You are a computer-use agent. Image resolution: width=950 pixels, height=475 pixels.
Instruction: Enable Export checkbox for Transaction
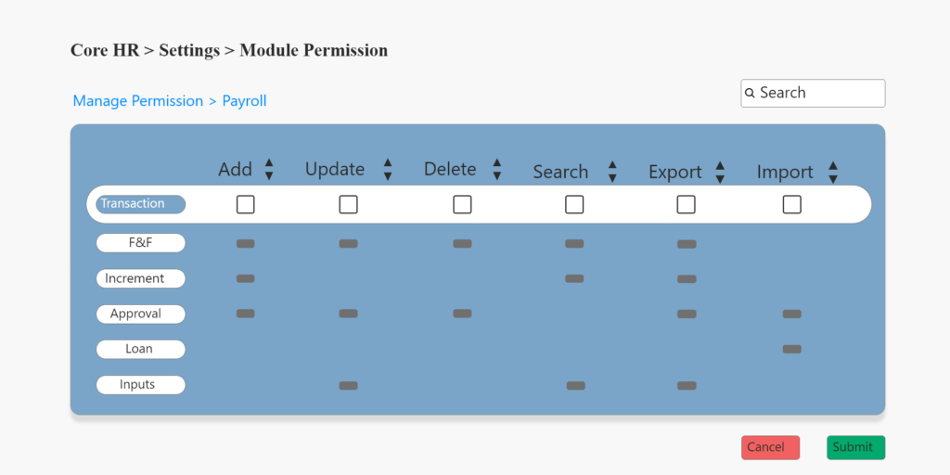[x=686, y=205]
